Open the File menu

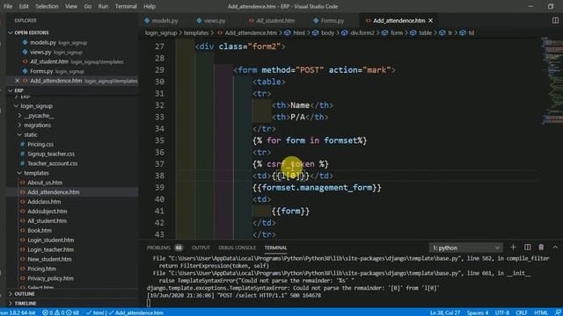tap(8, 6)
